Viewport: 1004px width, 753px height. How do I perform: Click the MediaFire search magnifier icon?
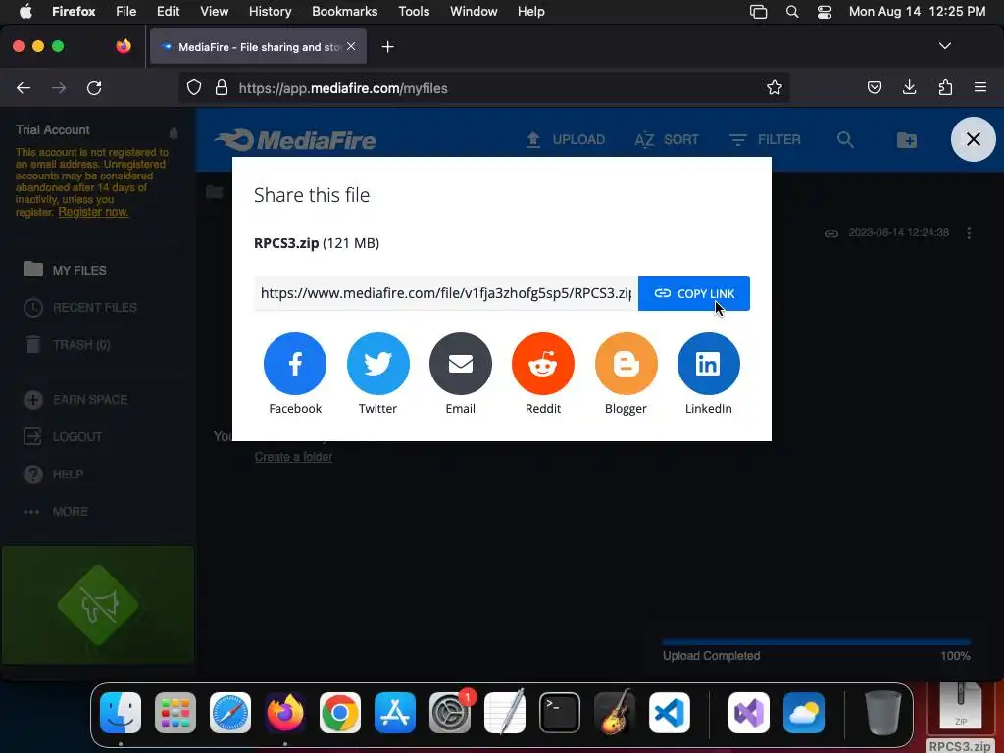point(845,139)
